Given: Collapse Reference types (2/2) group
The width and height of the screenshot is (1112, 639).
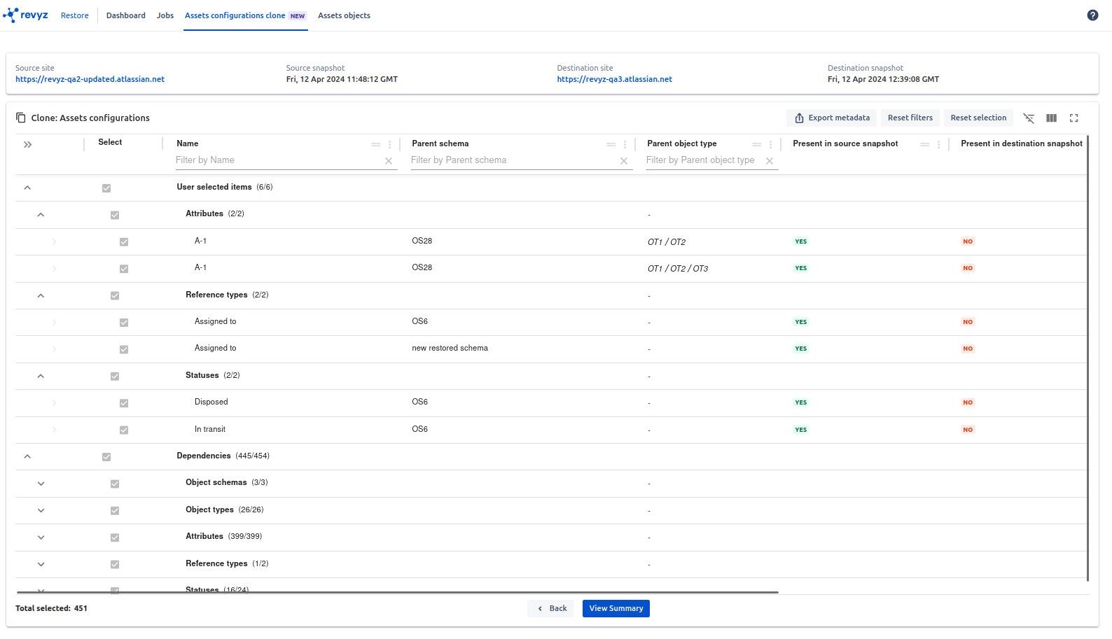Looking at the screenshot, I should pos(41,295).
